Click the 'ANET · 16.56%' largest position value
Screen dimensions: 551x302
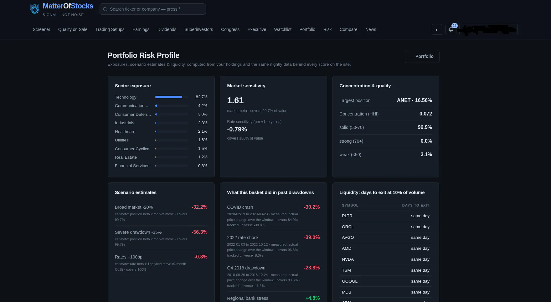415,100
